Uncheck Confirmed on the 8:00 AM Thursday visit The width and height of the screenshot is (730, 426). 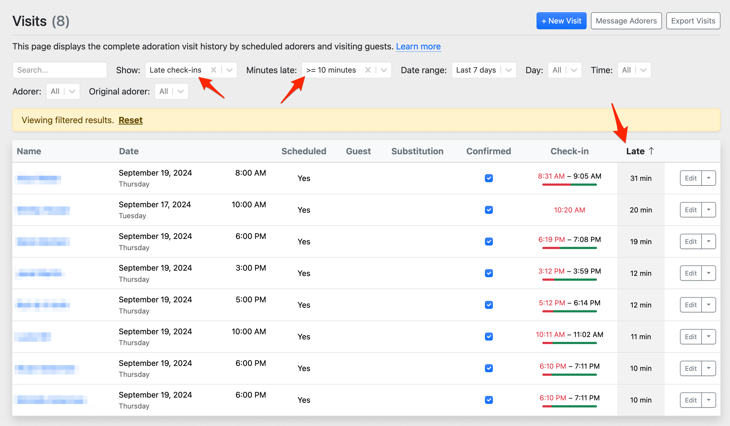coord(489,178)
